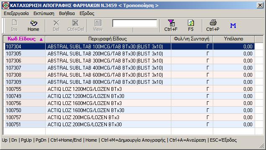
Task: Click ACTIQ LOZ 200MCG/LOZEN BTx3 description
Action: pos(83,117)
